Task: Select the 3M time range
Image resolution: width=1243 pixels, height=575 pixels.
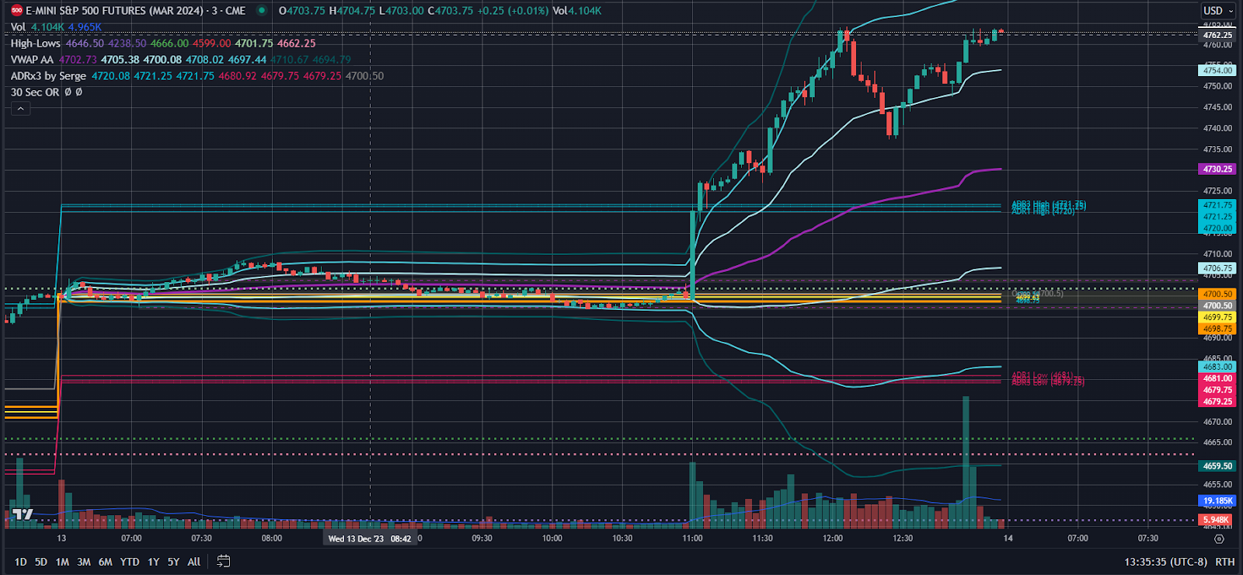Action: (x=84, y=562)
